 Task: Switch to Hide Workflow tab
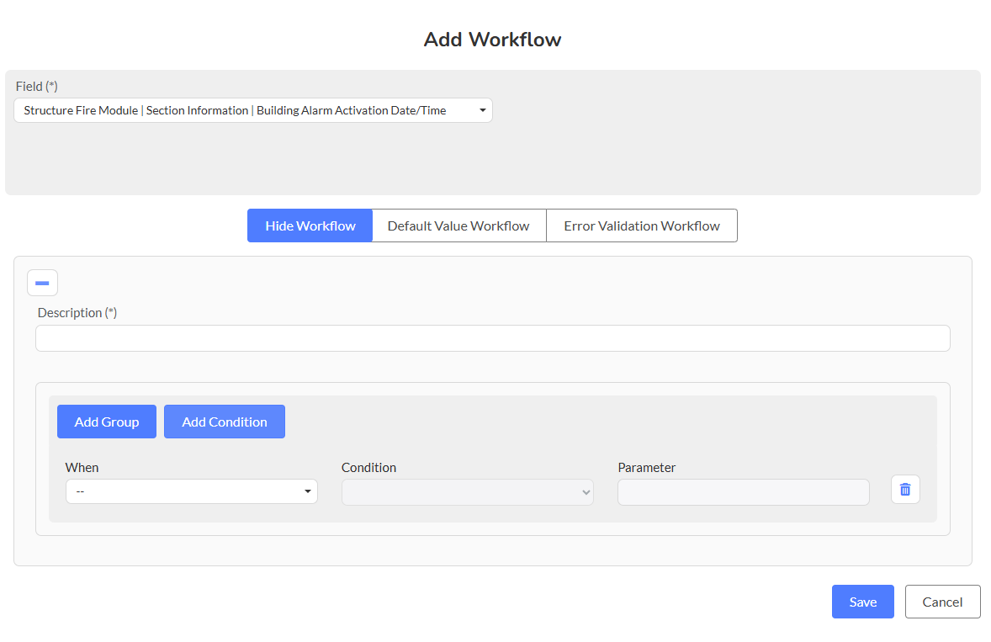click(x=310, y=225)
